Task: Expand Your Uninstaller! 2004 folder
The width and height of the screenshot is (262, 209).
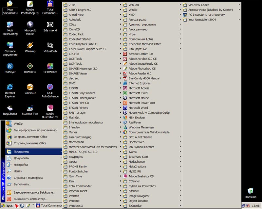Action: [x=212, y=20]
